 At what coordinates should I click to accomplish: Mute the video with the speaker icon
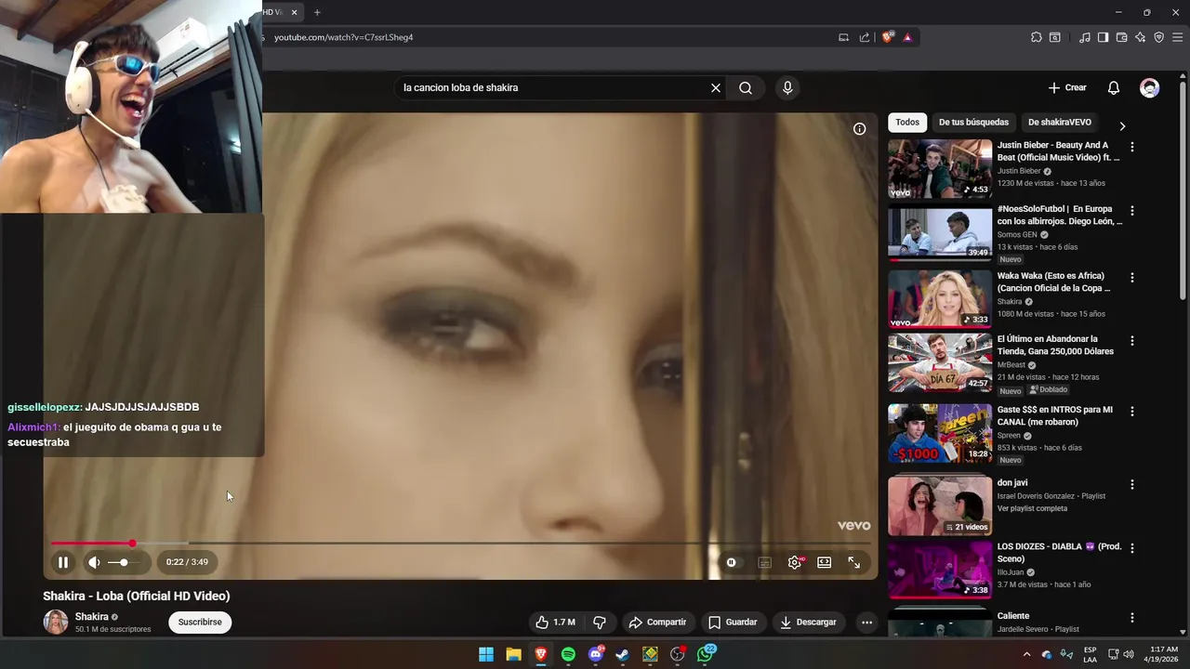point(94,562)
